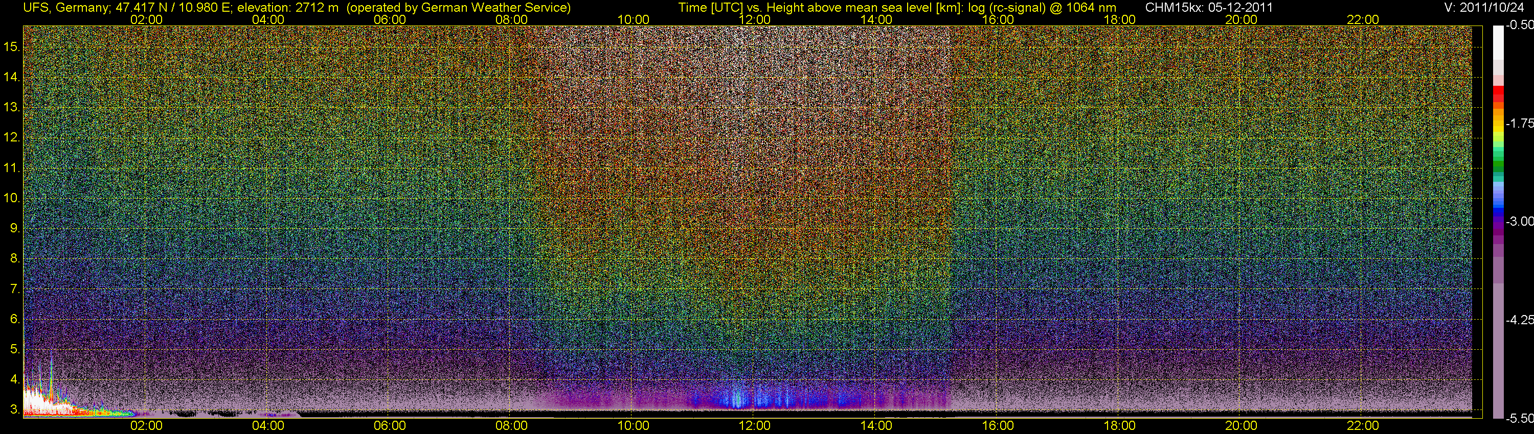This screenshot has width=1534, height=434.
Task: Click the '10.' height axis label
Action: (12, 198)
